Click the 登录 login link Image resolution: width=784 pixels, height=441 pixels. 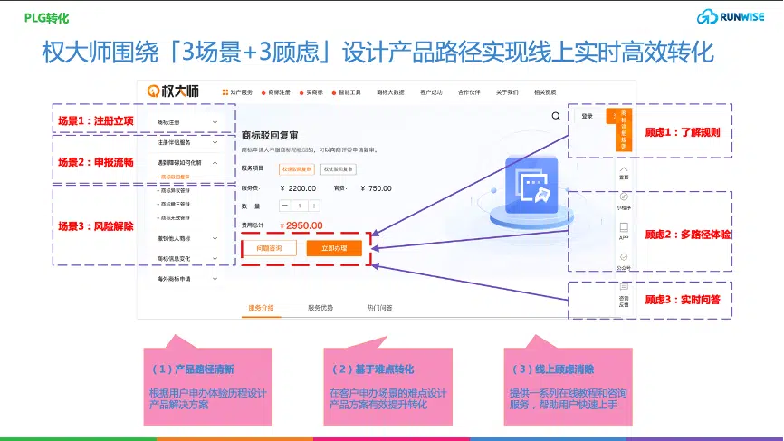(x=587, y=116)
